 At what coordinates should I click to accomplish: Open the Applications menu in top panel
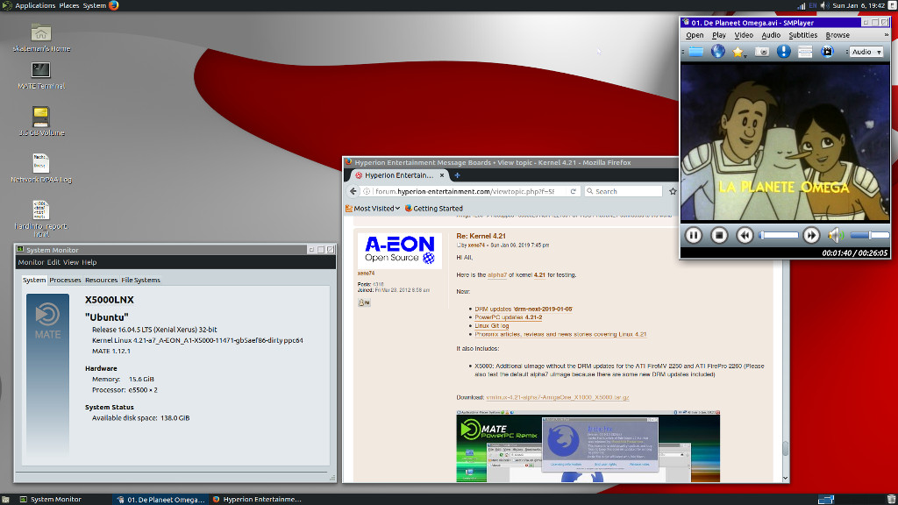(35, 6)
